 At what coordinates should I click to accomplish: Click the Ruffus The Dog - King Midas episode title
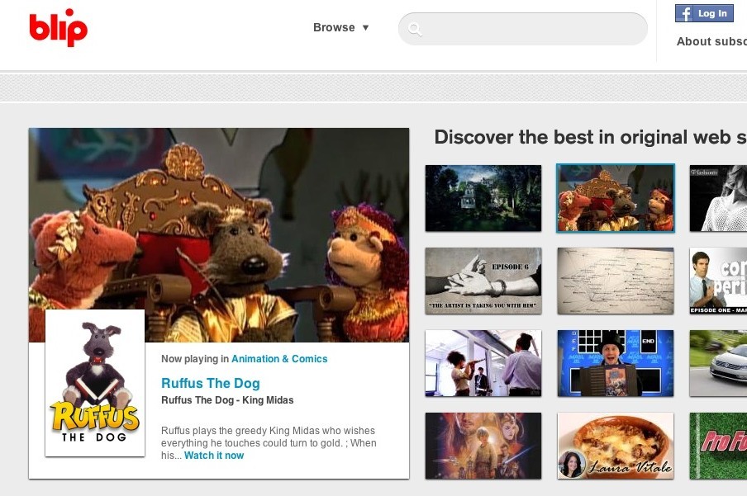[x=227, y=400]
